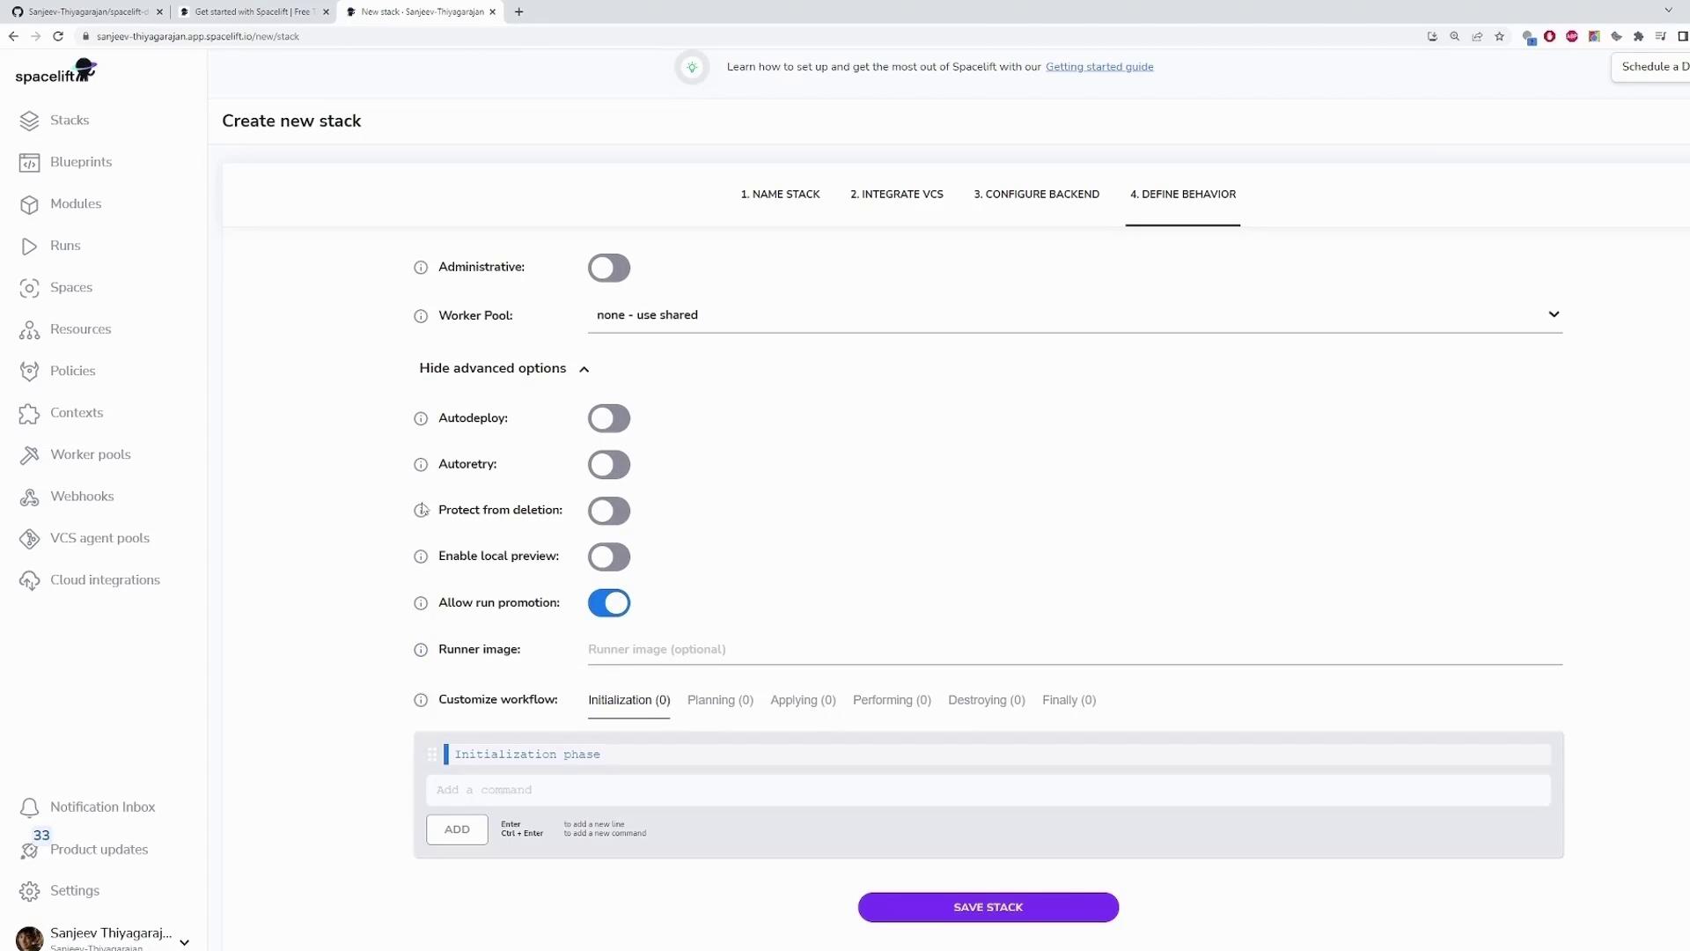Screen dimensions: 1690x951
Task: Turn on Protect from deletion toggle
Action: coord(609,511)
